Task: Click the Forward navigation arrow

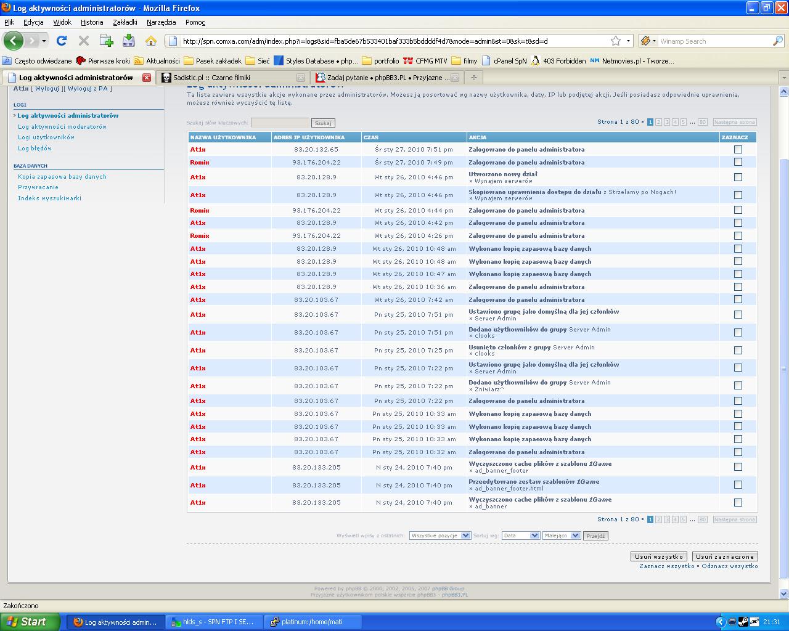Action: [32, 41]
